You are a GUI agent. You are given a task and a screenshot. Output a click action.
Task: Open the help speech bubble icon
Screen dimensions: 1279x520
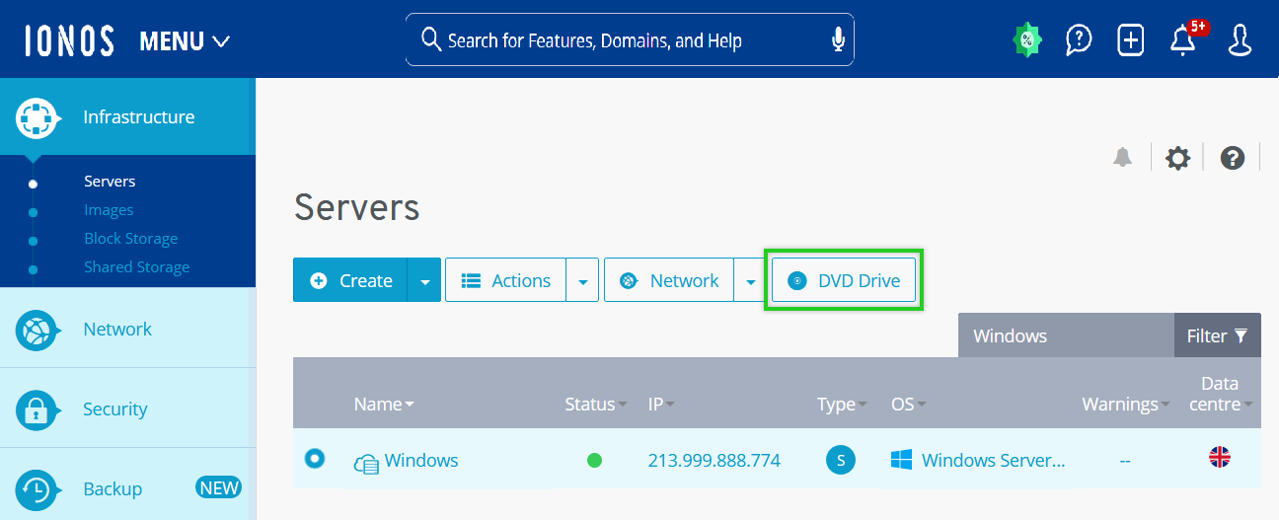[1079, 40]
